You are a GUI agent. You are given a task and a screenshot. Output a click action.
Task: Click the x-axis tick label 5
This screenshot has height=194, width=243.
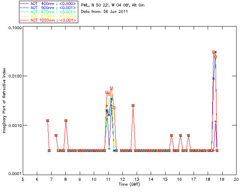coord(23,179)
